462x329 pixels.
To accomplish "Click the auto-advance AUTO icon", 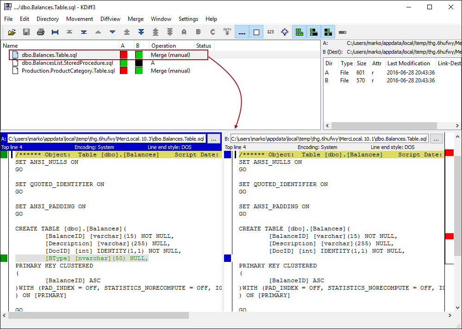I will pyautogui.click(x=227, y=32).
